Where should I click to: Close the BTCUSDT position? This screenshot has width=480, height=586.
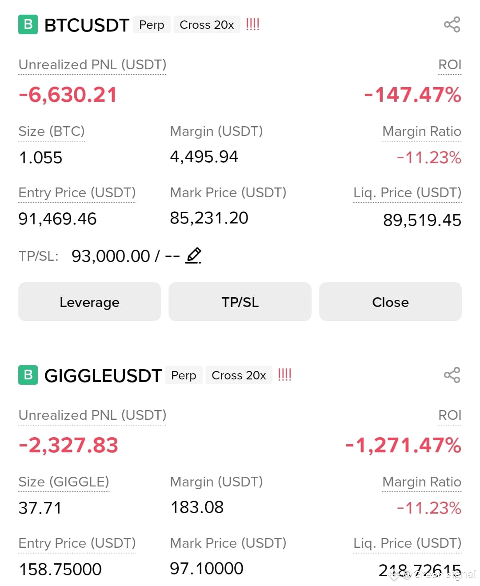click(390, 302)
